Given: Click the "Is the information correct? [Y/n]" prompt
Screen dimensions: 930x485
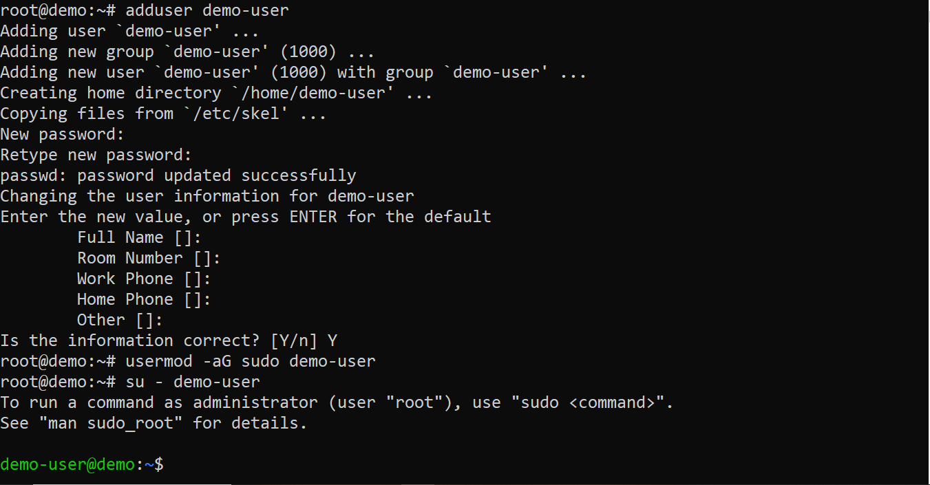Looking at the screenshot, I should point(158,341).
